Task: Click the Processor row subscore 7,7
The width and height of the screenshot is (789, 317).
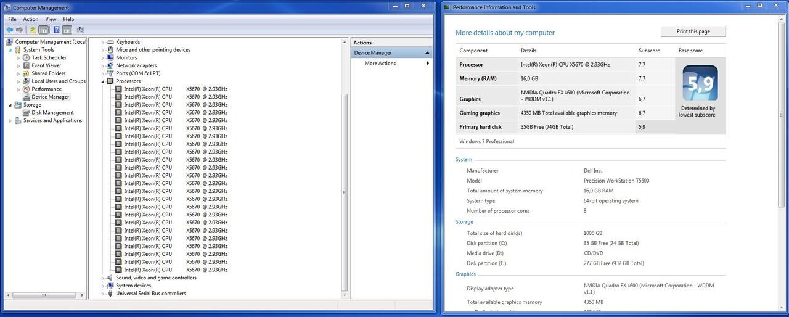Action: click(642, 65)
